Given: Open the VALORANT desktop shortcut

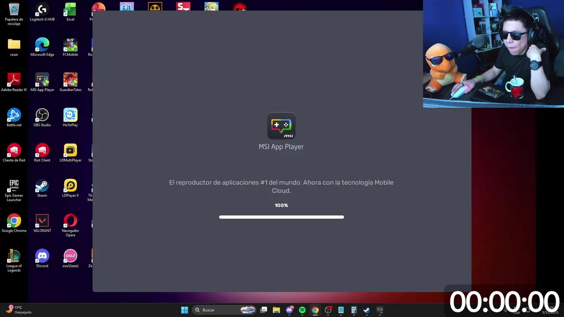Looking at the screenshot, I should click(42, 224).
